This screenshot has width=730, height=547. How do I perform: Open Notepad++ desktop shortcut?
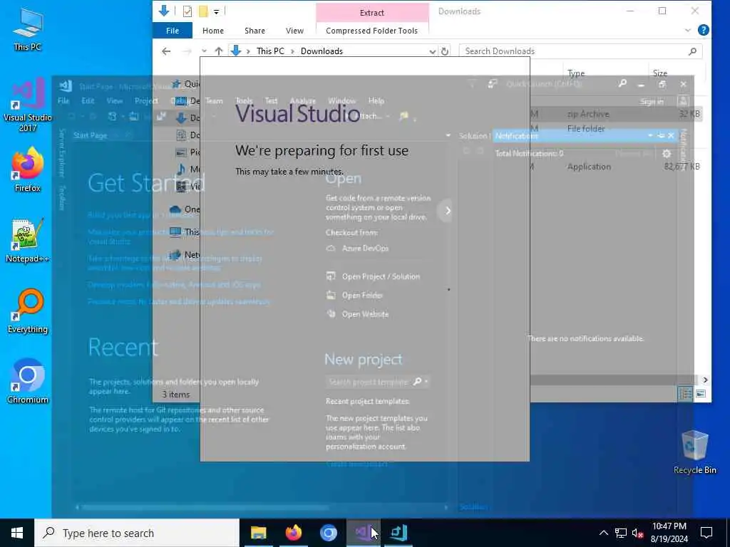(28, 241)
